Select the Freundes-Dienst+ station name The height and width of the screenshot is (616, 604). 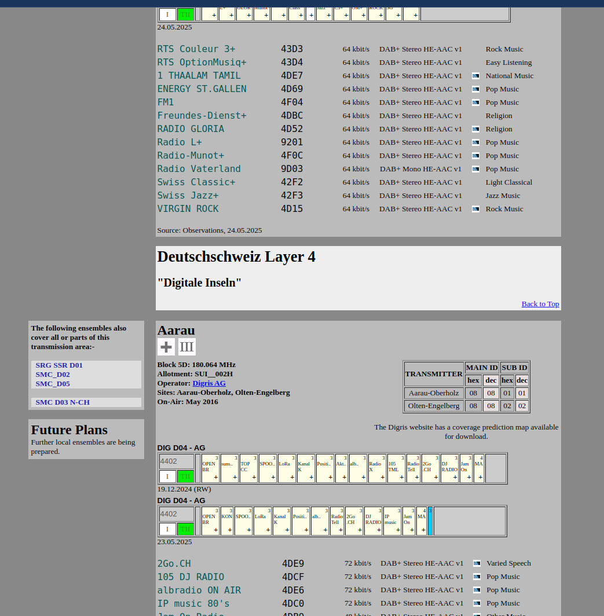pos(202,116)
